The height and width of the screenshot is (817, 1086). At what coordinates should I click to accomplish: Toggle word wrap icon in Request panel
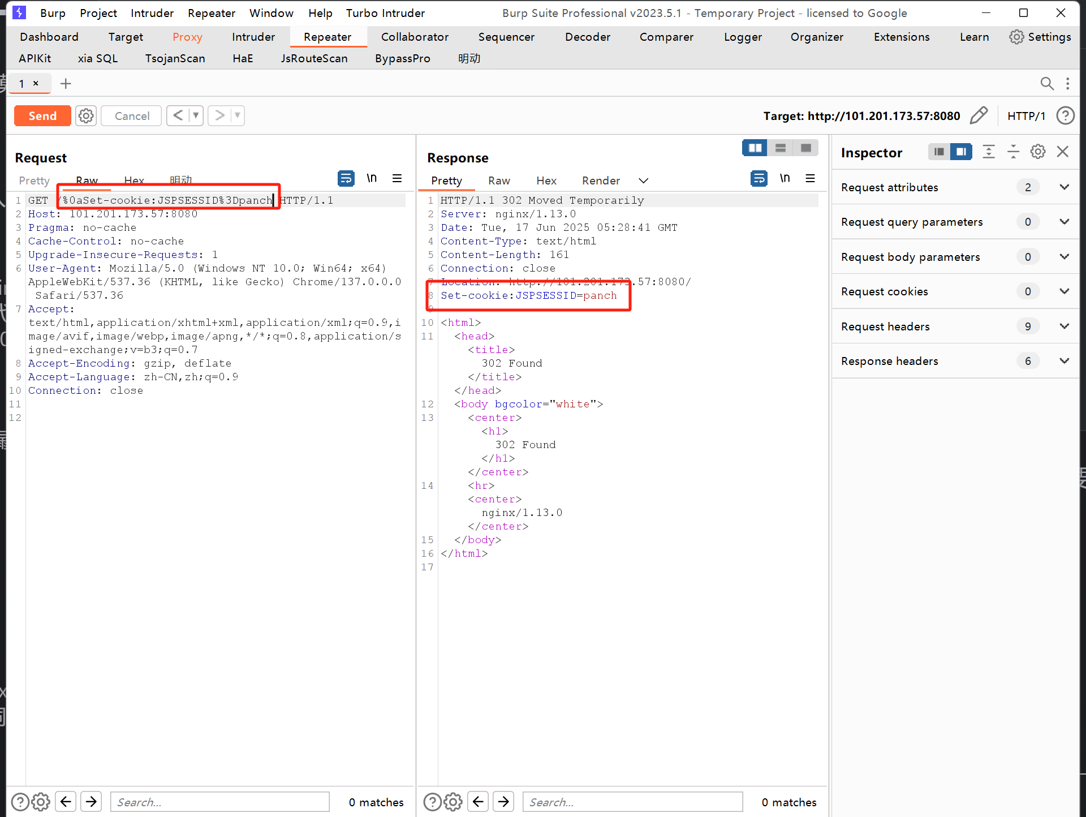[346, 179]
